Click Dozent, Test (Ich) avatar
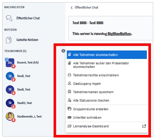The image size is (156, 140). pyautogui.click(x=10, y=63)
